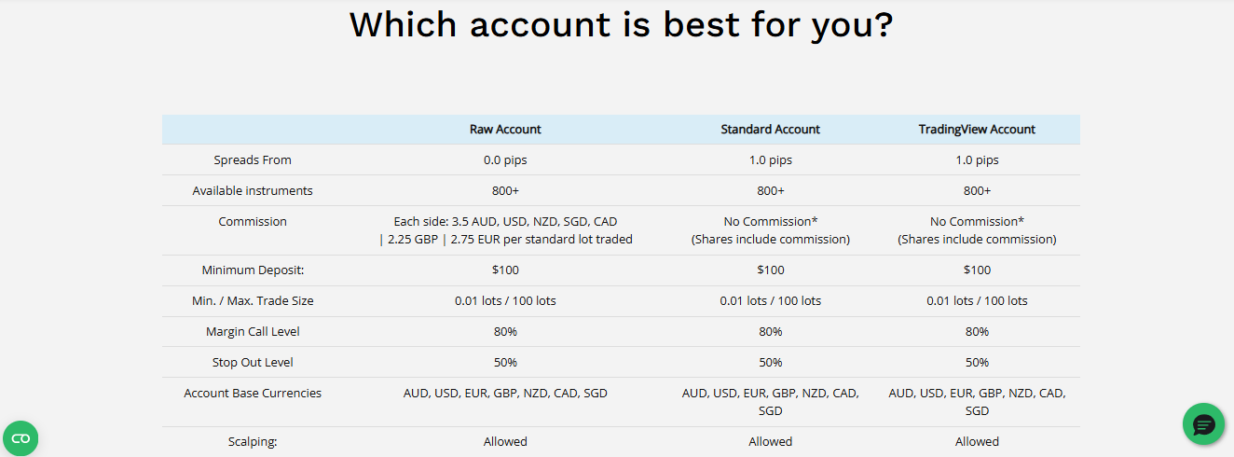Click the Margin Call Level row label
The image size is (1234, 457).
[253, 332]
